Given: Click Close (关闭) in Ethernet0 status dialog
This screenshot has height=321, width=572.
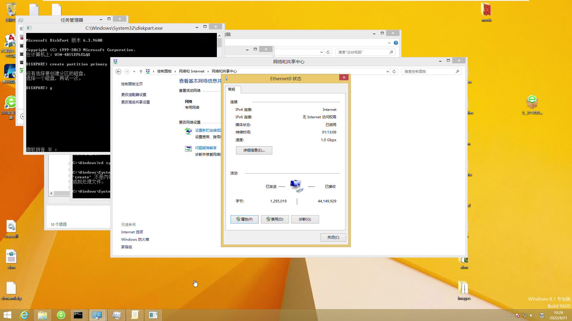Looking at the screenshot, I should point(333,237).
